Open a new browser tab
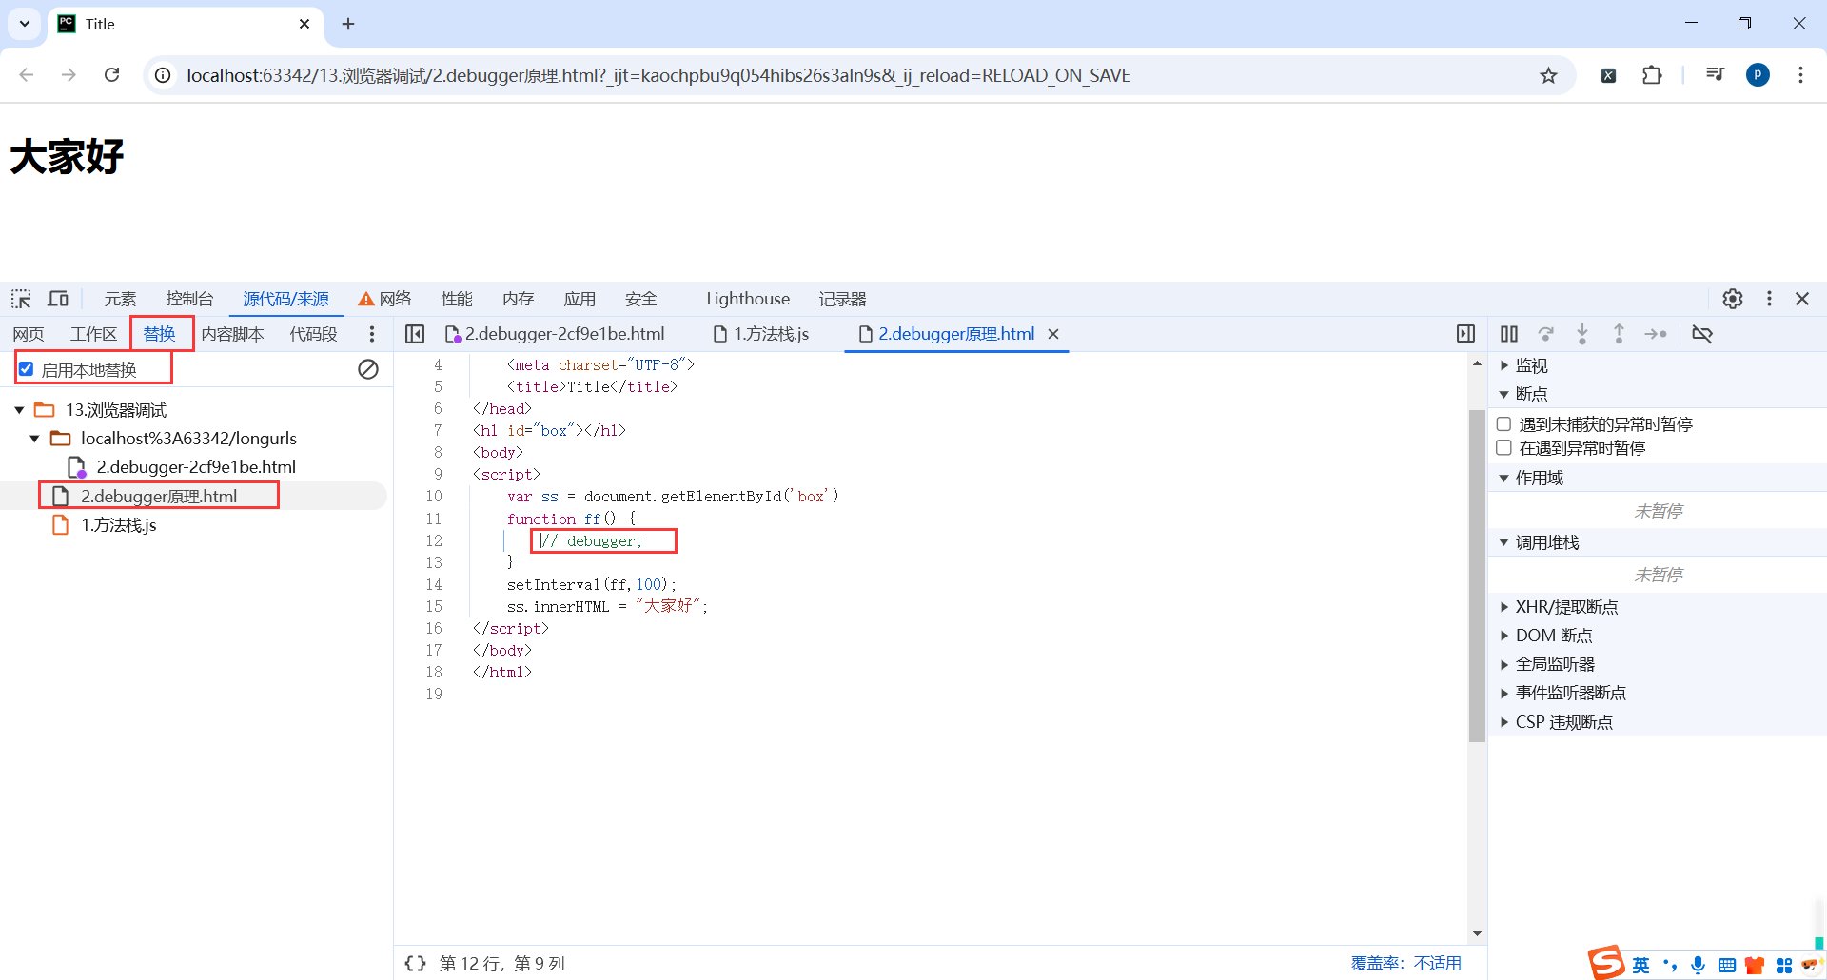The height and width of the screenshot is (980, 1827). coord(348,24)
